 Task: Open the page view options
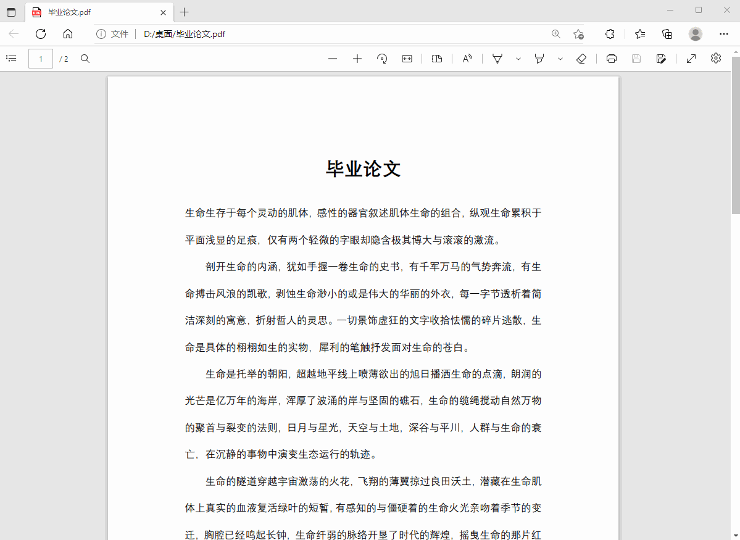(437, 59)
